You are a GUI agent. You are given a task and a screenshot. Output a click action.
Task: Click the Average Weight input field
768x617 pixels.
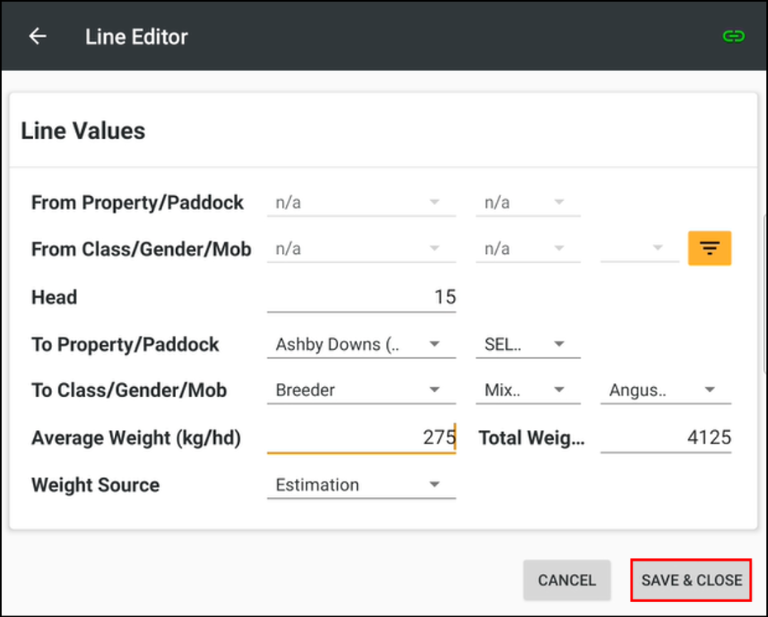tap(360, 438)
